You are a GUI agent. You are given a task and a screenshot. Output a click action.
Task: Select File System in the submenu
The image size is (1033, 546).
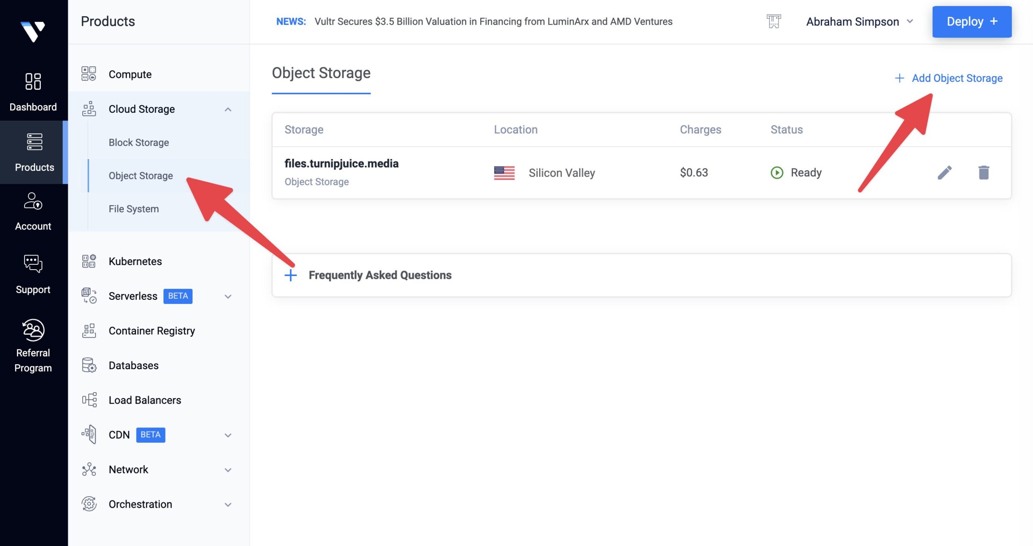click(x=134, y=209)
